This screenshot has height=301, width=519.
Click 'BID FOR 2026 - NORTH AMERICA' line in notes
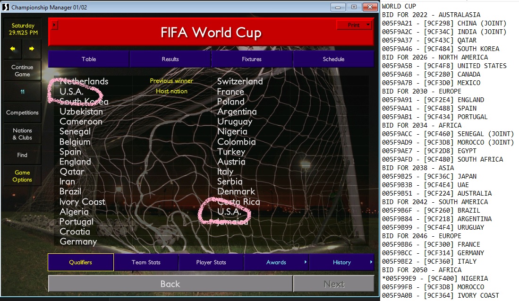[435, 57]
